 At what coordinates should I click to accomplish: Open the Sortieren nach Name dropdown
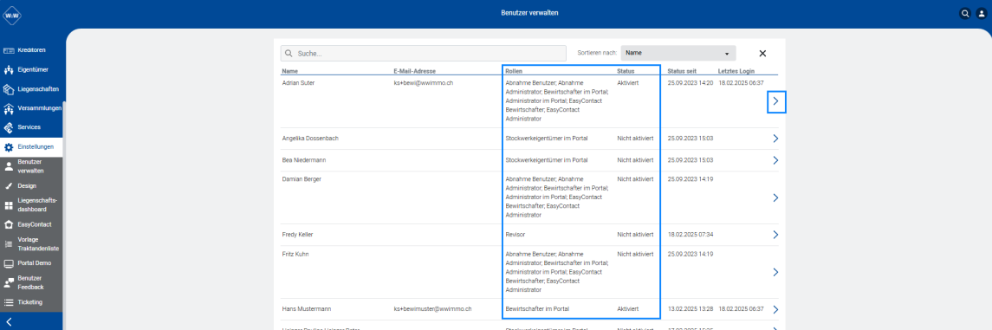(x=678, y=53)
